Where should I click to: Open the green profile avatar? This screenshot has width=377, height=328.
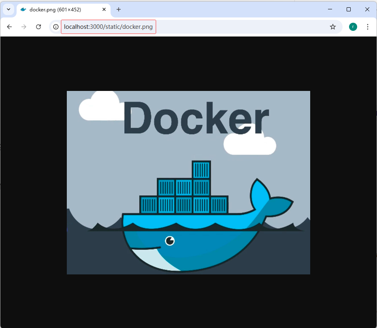(353, 27)
